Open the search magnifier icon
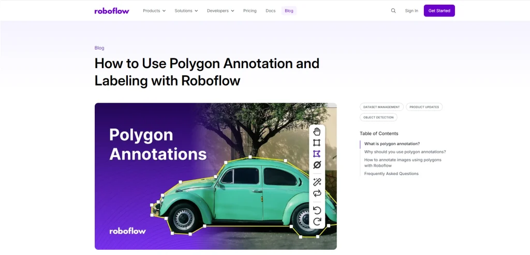530x255 pixels. 393,11
